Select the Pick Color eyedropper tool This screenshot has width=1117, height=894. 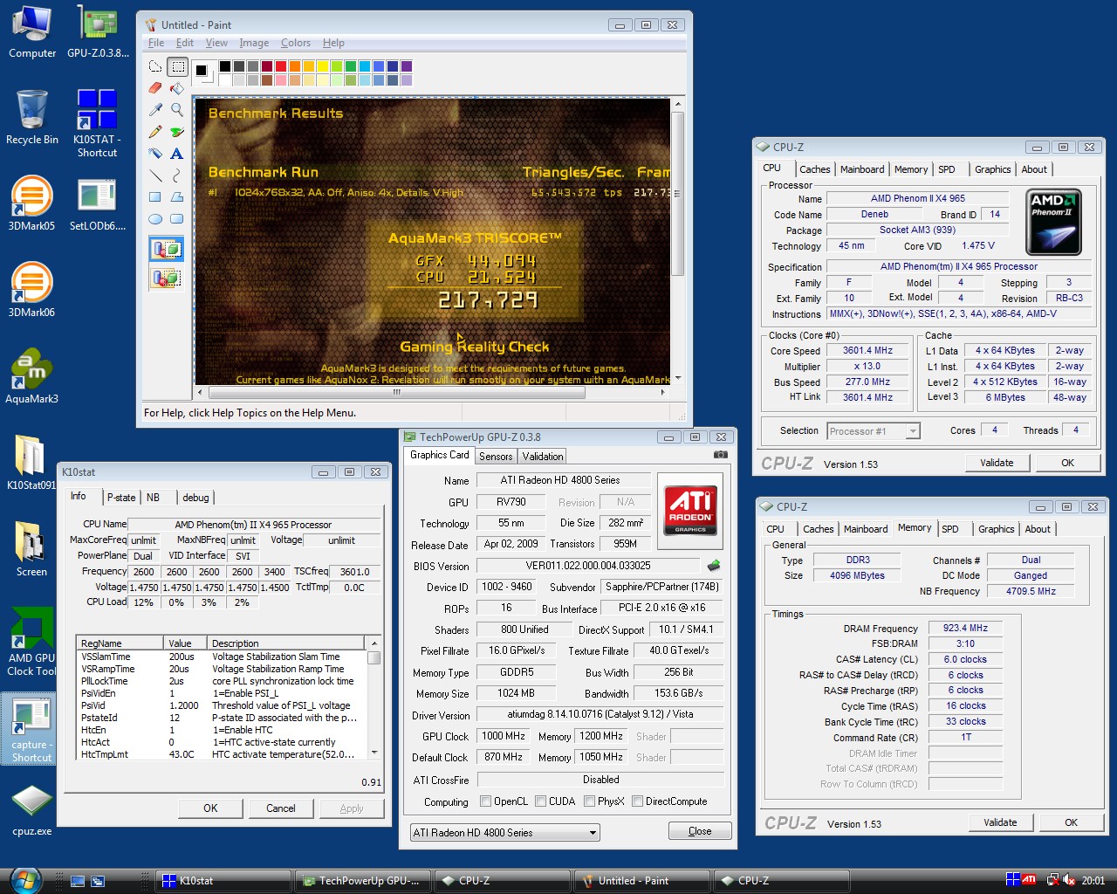[155, 110]
